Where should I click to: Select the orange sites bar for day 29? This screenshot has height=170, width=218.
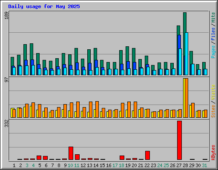(193, 110)
